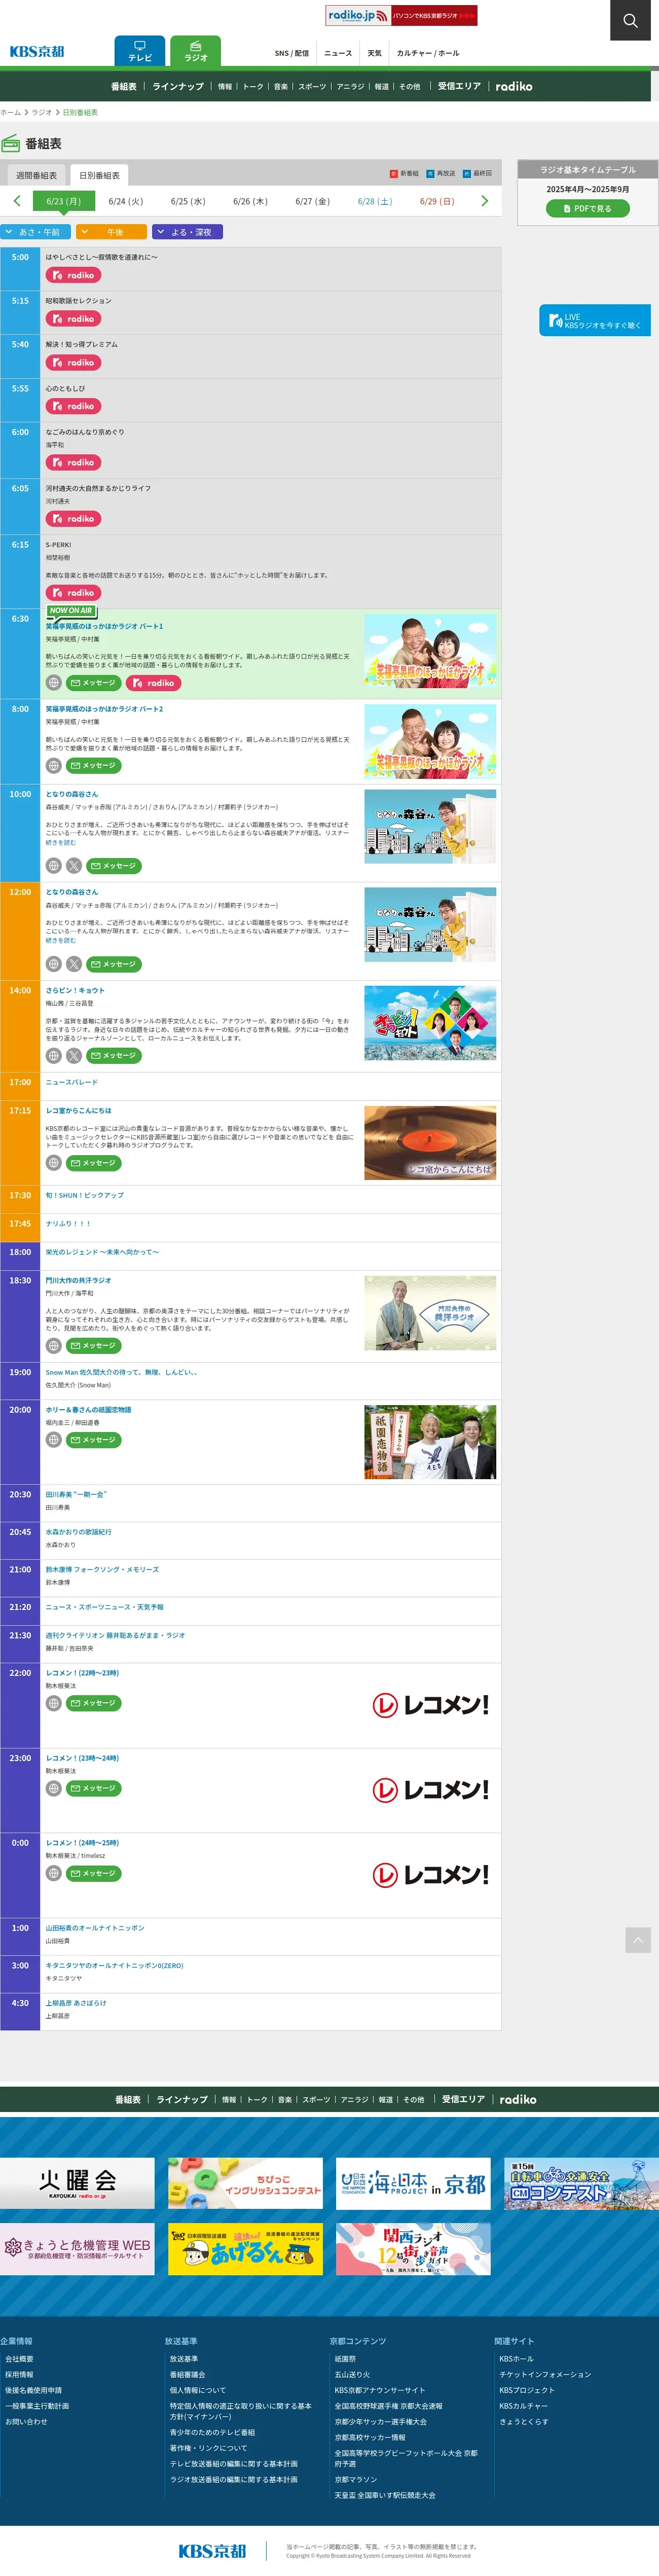The height and width of the screenshot is (2576, 659).
Task: Go to previous week with left chevron
Action: [17, 201]
